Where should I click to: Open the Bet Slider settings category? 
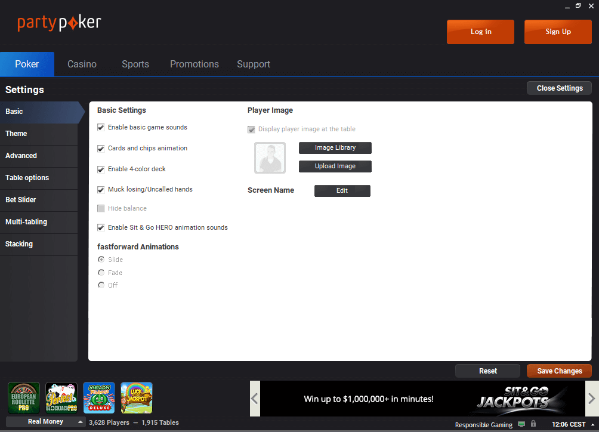coord(39,200)
